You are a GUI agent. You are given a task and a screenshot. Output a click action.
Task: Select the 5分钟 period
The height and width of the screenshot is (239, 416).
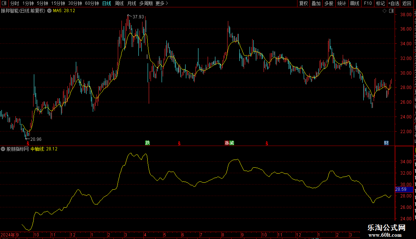pos(42,3)
